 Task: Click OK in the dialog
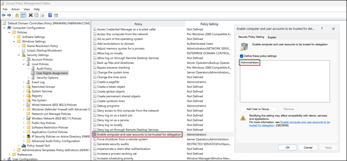pyautogui.click(x=287, y=147)
